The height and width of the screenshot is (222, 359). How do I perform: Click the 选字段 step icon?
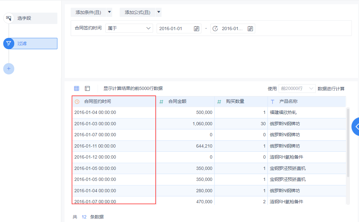point(9,18)
